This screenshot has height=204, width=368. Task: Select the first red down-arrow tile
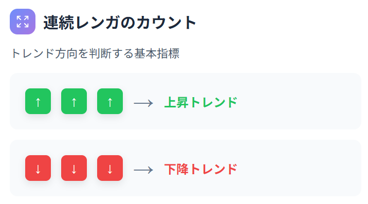tap(38, 168)
